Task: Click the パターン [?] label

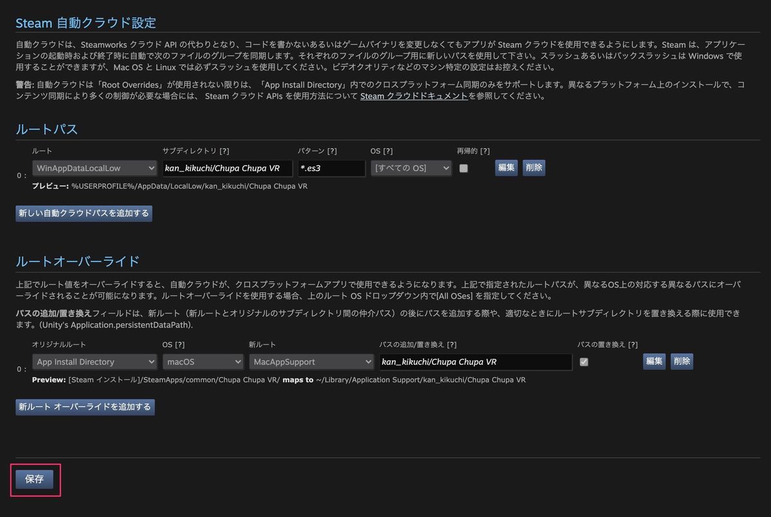Action: coord(317,151)
